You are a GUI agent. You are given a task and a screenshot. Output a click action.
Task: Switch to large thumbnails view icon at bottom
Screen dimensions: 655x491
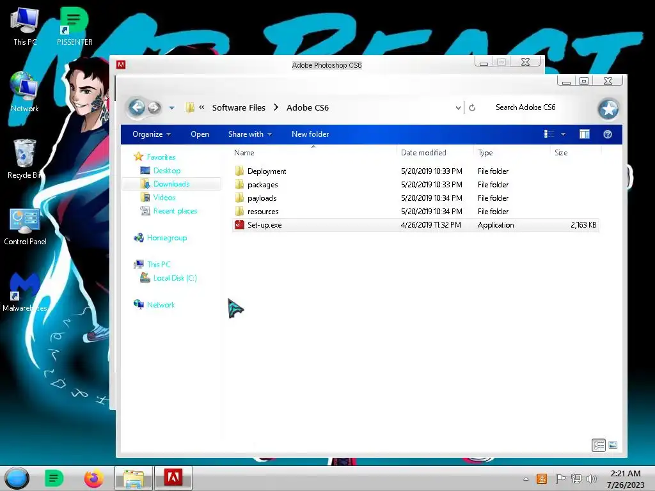(613, 445)
